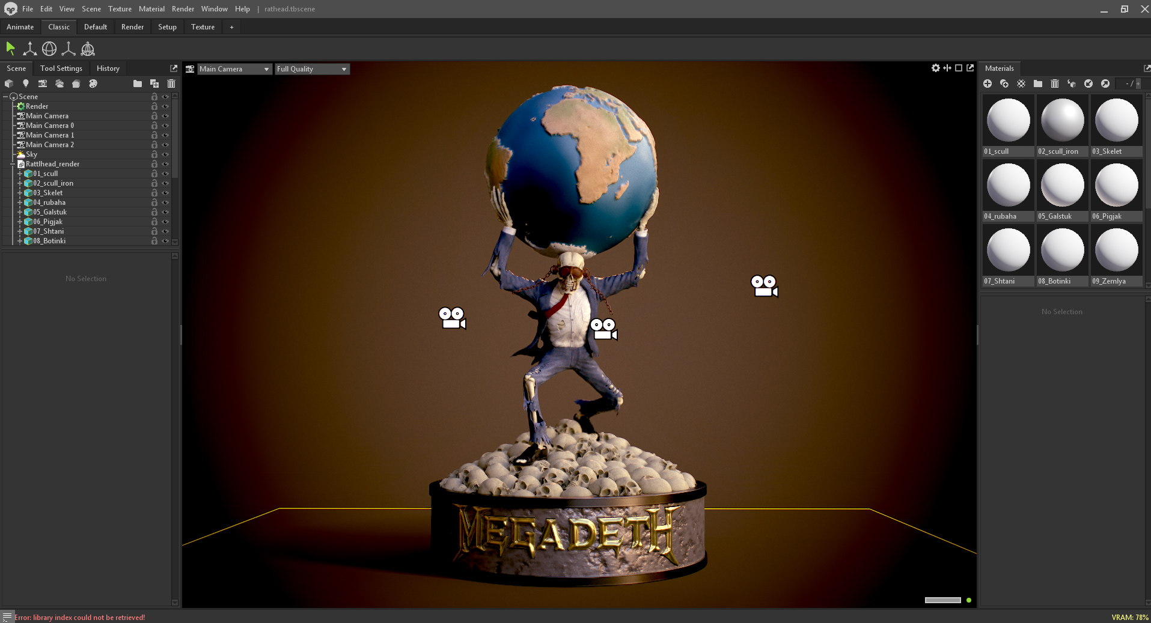1151x623 pixels.
Task: Maximize the viewport with the square icon
Action: point(959,68)
